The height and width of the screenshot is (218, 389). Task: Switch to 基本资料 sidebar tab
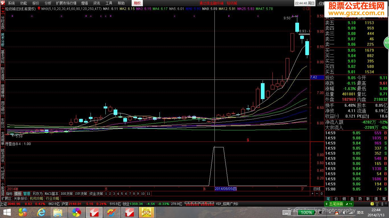[3, 57]
